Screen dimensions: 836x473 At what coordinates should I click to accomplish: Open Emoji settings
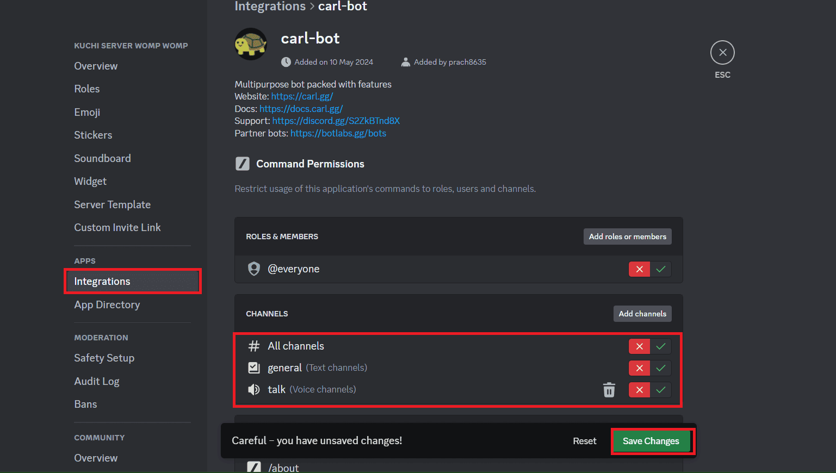click(87, 112)
